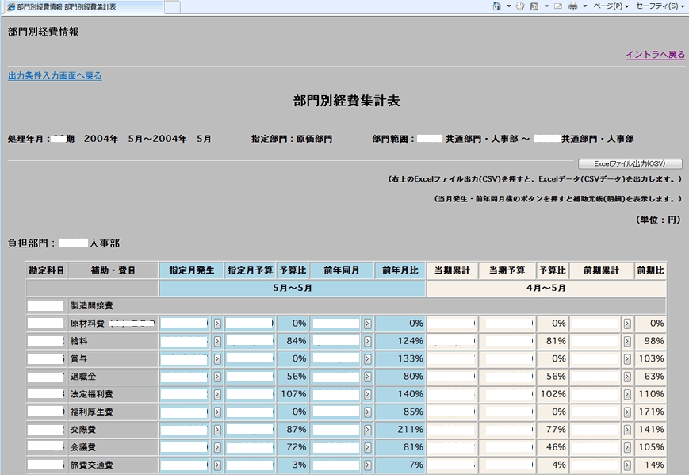This screenshot has height=475, width=689.
Task: Click the 171% value in 福利厚生費 row
Action: click(651, 412)
